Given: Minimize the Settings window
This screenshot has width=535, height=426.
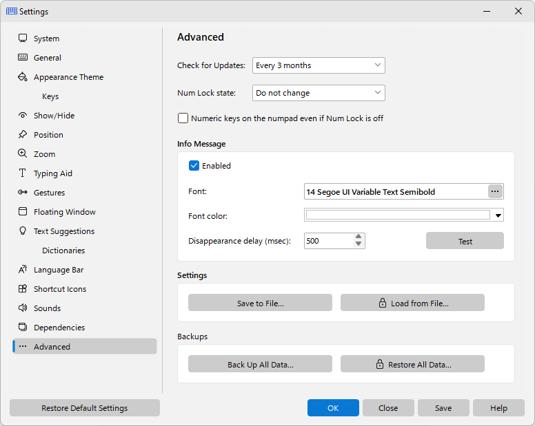Looking at the screenshot, I should pos(487,11).
